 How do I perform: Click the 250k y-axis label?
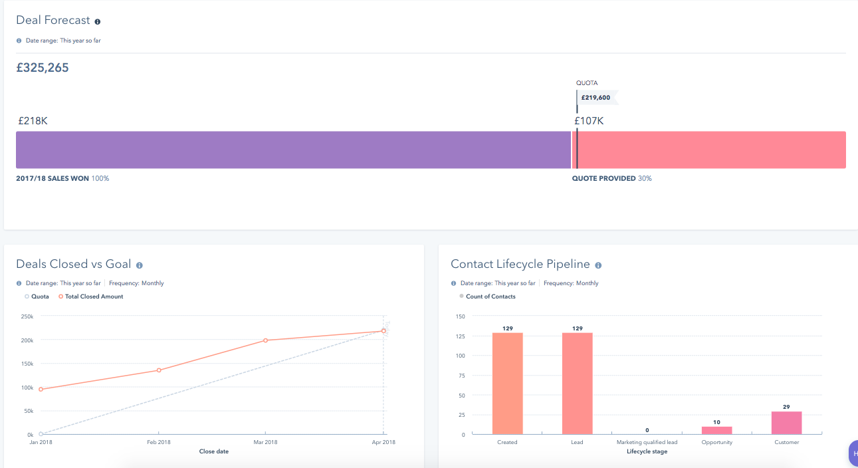tap(27, 316)
